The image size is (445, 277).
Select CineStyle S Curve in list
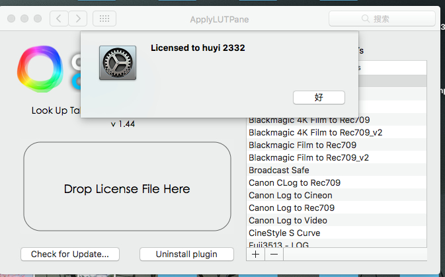284,233
